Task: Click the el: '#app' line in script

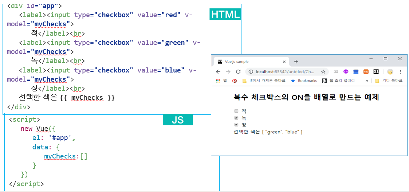Action: point(54,138)
